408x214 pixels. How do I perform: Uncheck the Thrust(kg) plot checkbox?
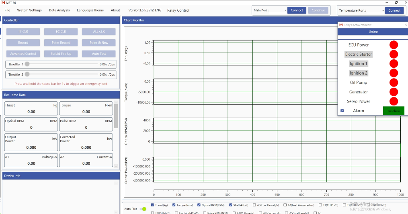click(x=152, y=205)
